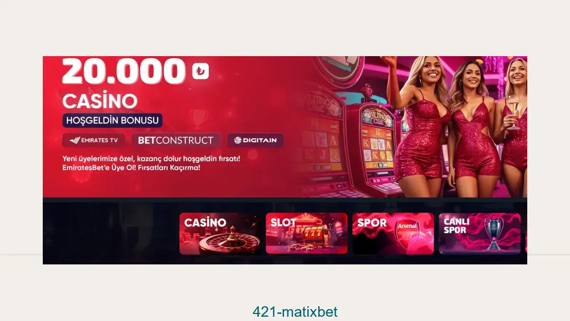Click the 421-matixbet caption text
The image size is (570, 321).
click(295, 312)
